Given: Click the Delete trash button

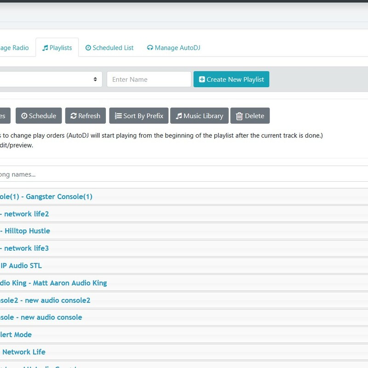Looking at the screenshot, I should point(250,116).
